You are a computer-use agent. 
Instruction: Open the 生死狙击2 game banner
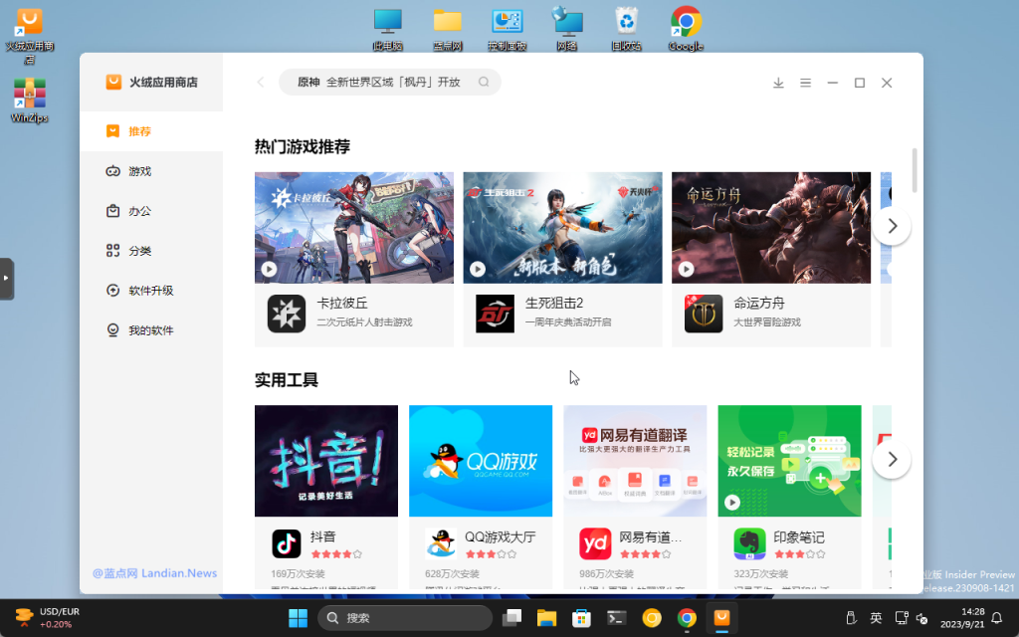563,228
